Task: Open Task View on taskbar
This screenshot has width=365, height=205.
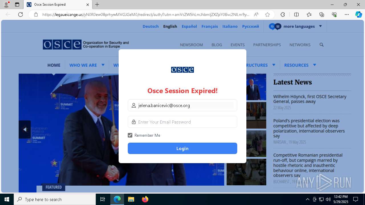Action: click(103, 199)
